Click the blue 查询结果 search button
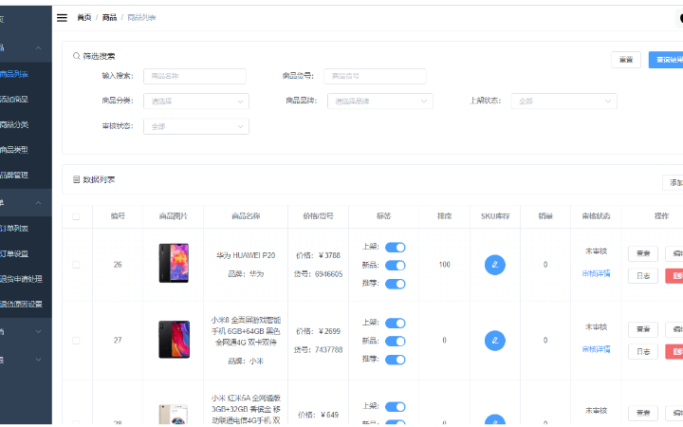This screenshot has height=427, width=683. pos(666,60)
